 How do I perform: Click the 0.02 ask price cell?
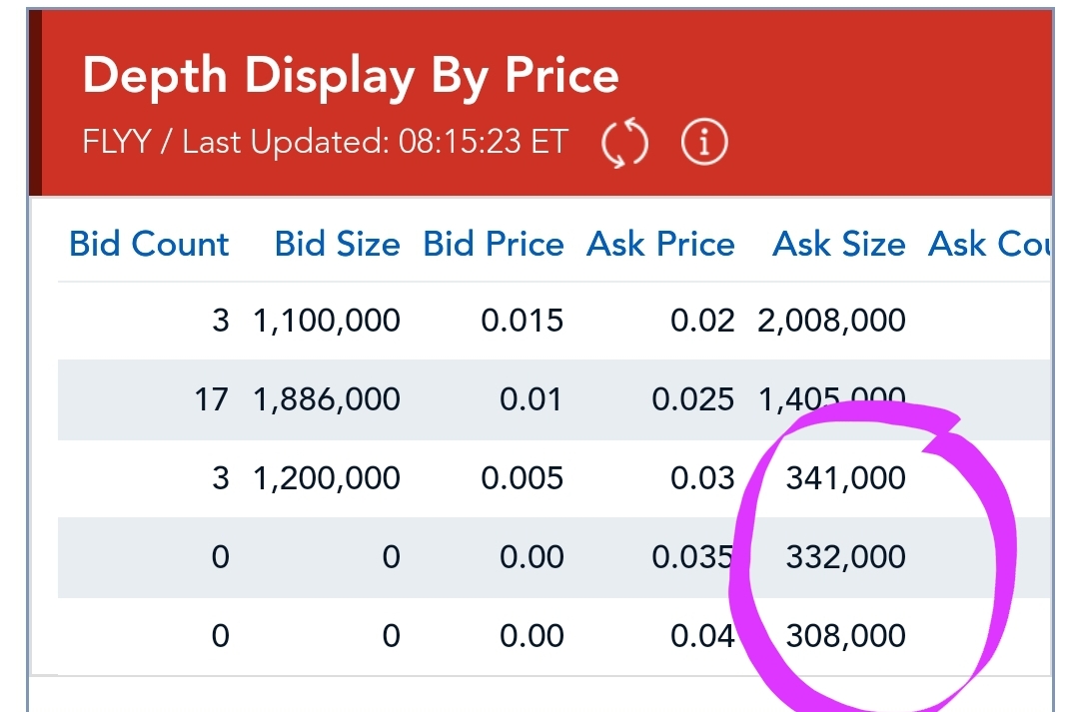point(703,321)
